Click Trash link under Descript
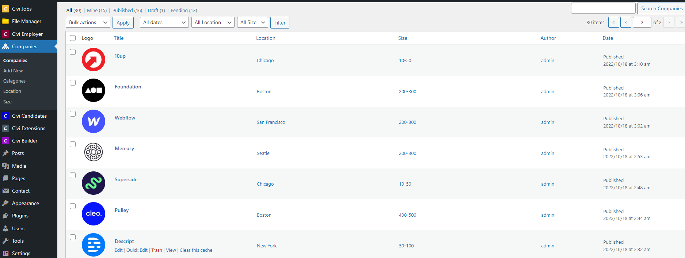The image size is (685, 258). 157,250
